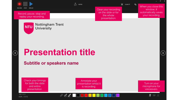
Task: Toggle the camera on
Action: click(x=154, y=95)
